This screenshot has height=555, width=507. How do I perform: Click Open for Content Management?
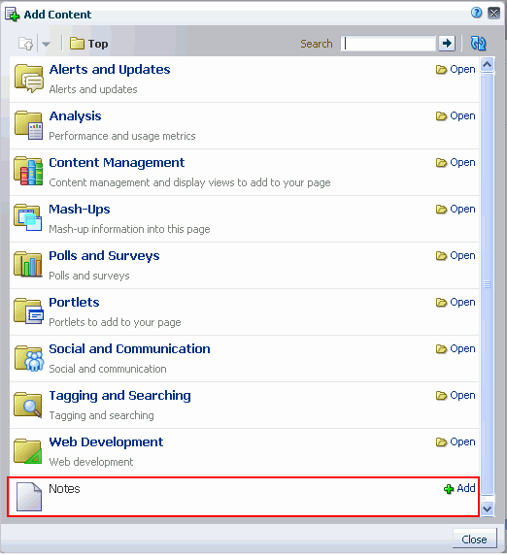click(x=456, y=162)
